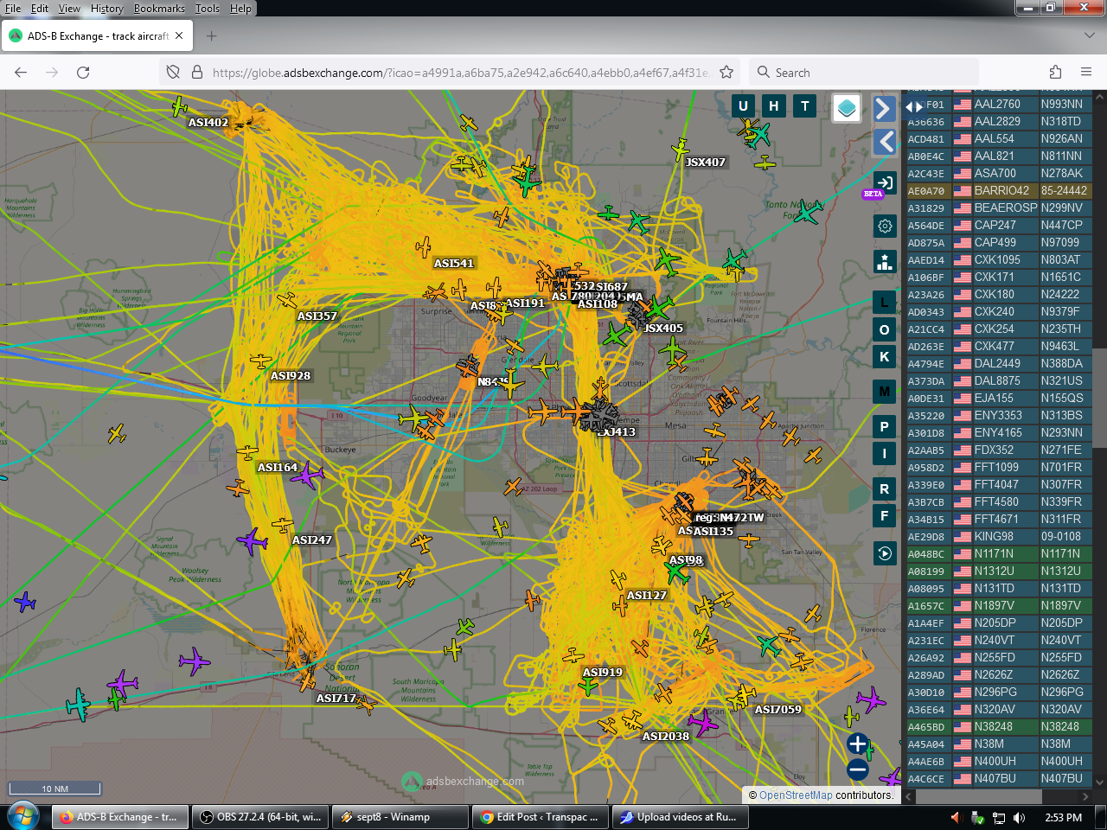Go forward to the next page
Viewport: 1107px width, 830px height.
click(x=52, y=73)
